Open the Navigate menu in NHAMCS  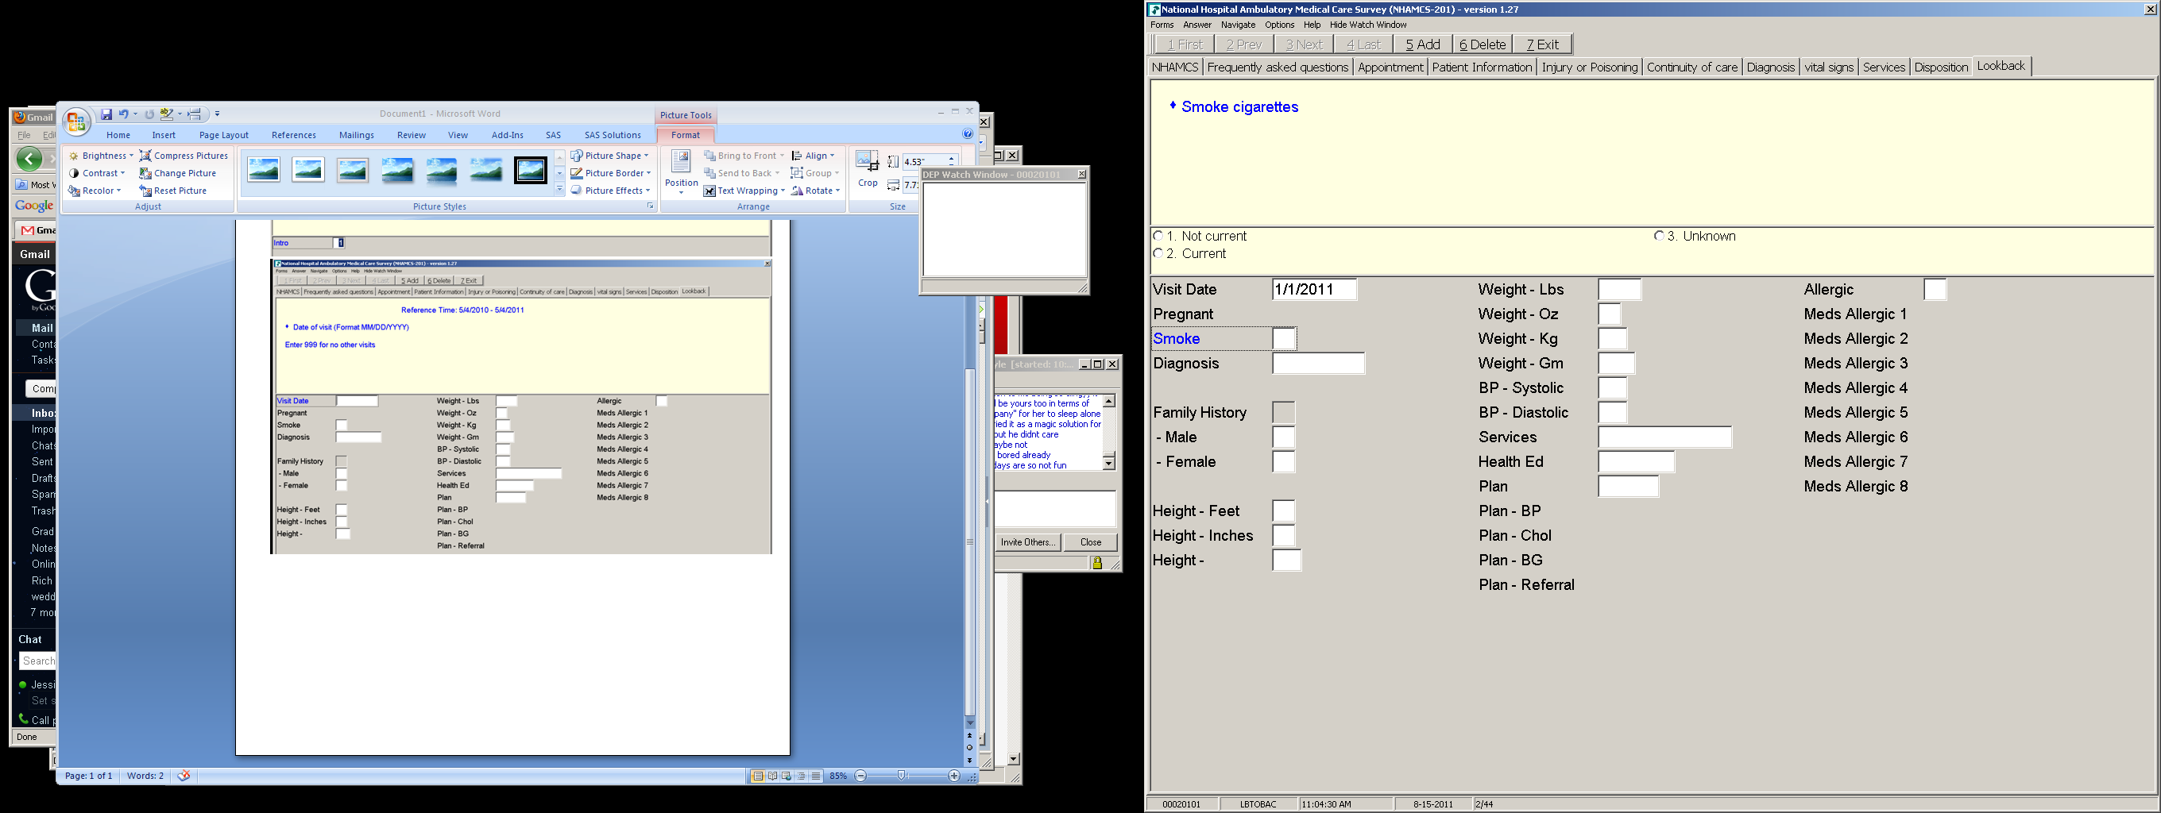click(1239, 25)
